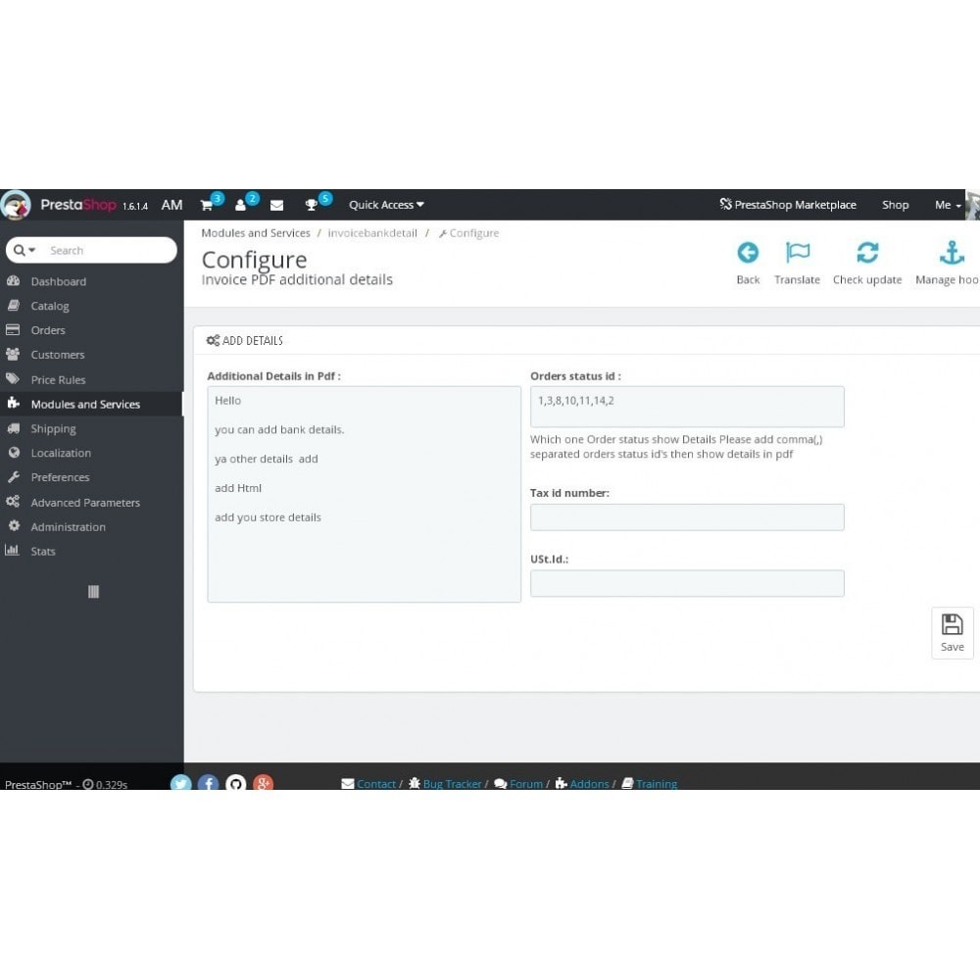
Task: Open the Addons footer link
Action: (x=589, y=784)
